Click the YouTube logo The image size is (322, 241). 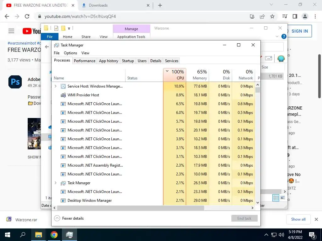pos(32,31)
